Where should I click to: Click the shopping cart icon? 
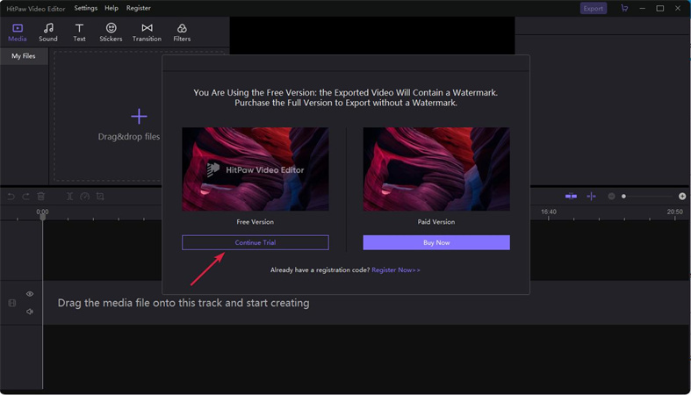click(624, 8)
